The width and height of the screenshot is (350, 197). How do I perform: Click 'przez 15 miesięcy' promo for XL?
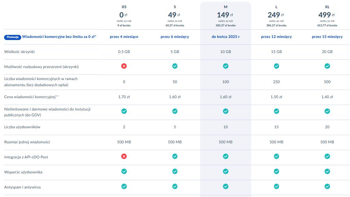[327, 37]
